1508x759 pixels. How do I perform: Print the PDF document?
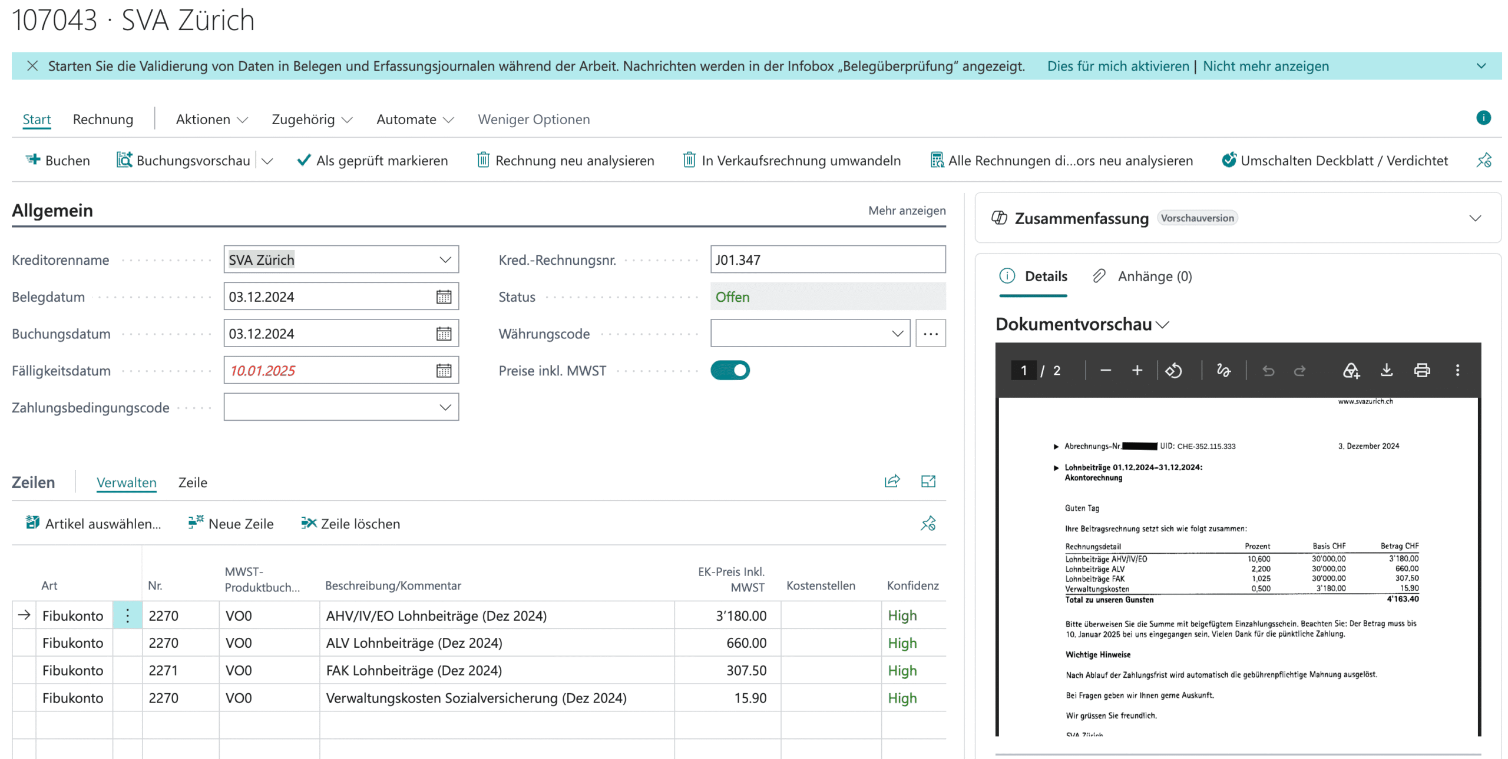1421,370
